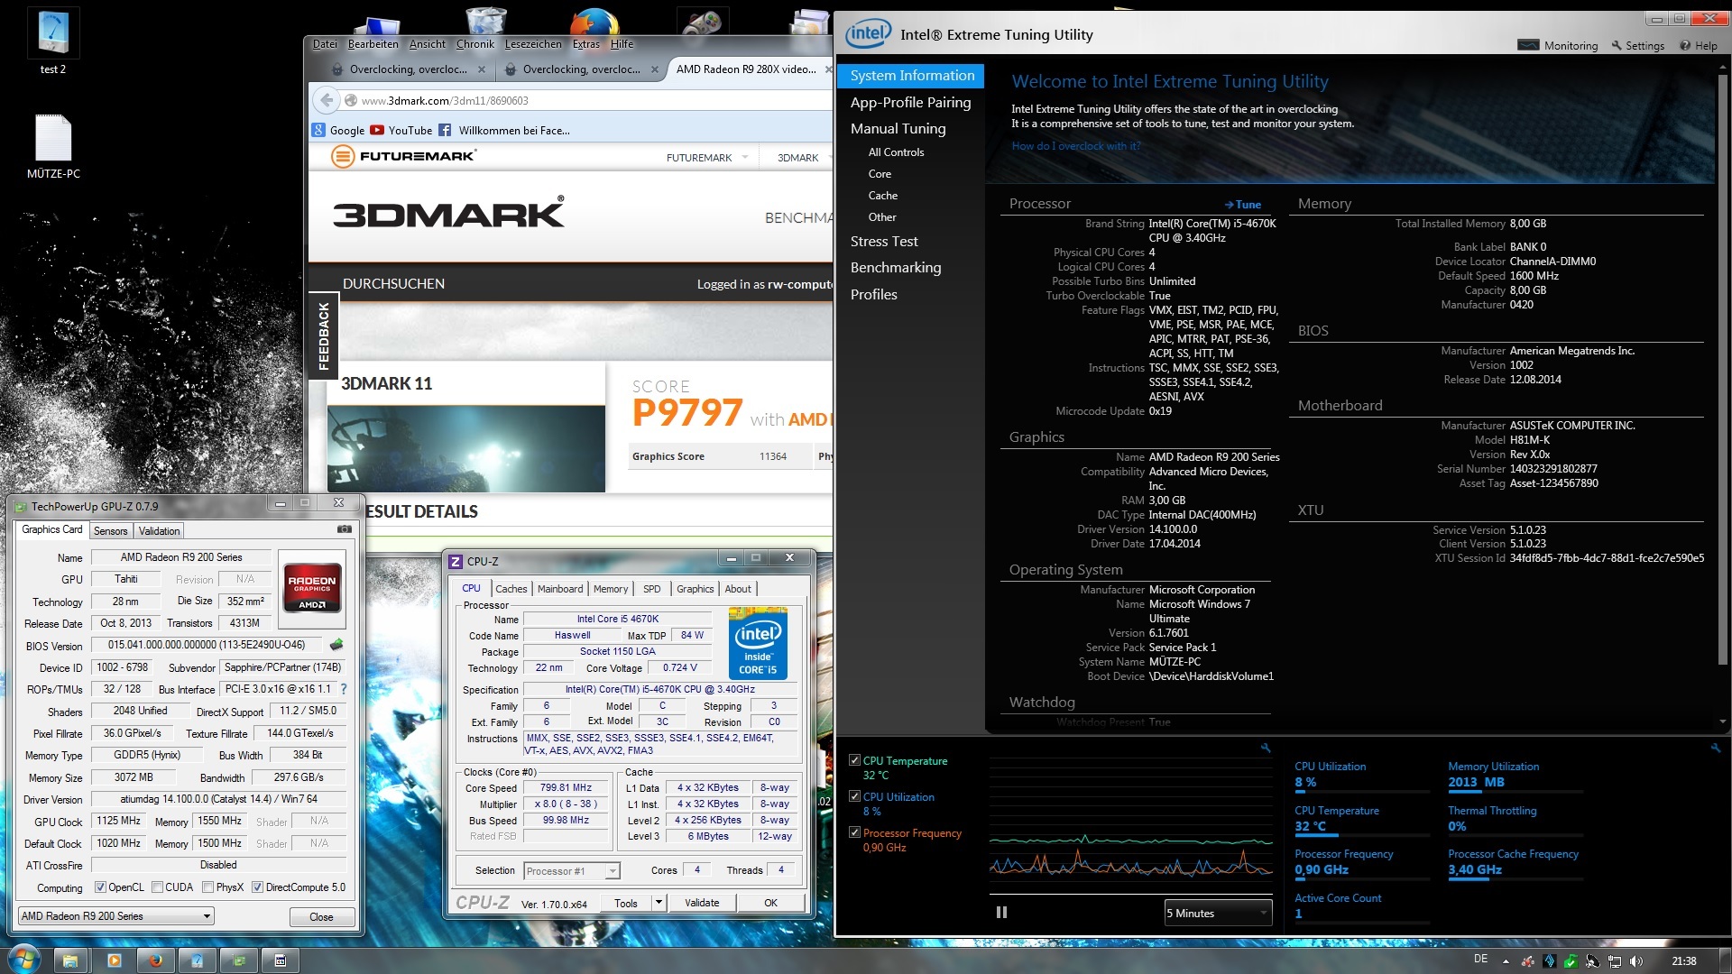Click the volume speaker tray icon
1732x974 pixels.
1636,961
